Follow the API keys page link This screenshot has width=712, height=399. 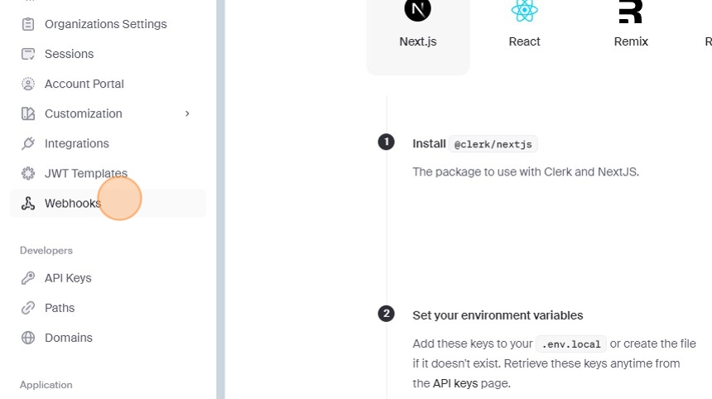point(455,383)
